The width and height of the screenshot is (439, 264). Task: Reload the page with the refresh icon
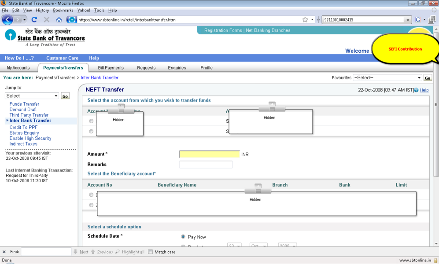tap(34, 20)
